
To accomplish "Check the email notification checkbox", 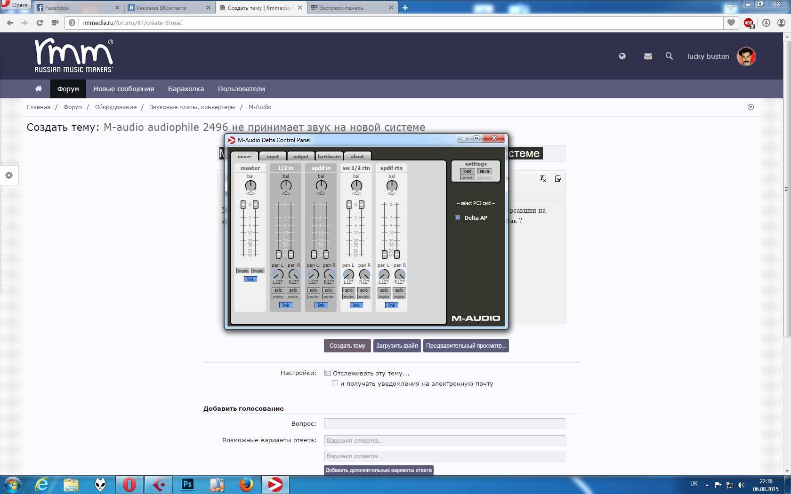I will tap(335, 383).
